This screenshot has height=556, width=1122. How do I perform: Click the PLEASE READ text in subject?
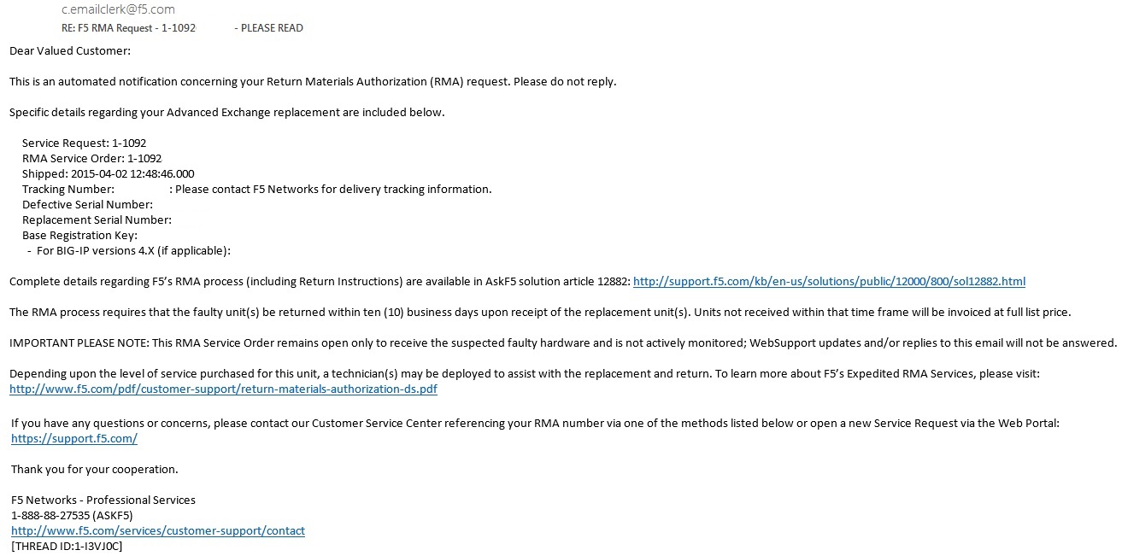(x=272, y=28)
